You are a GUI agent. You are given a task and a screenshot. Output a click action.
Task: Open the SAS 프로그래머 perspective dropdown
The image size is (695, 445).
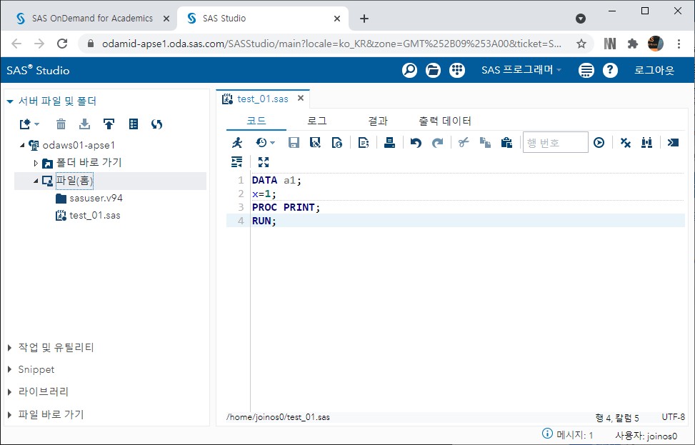tap(521, 70)
